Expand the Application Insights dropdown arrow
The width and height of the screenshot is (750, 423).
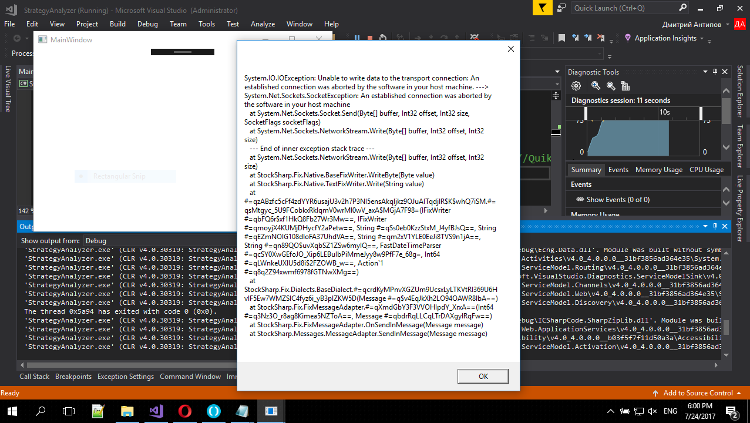701,39
